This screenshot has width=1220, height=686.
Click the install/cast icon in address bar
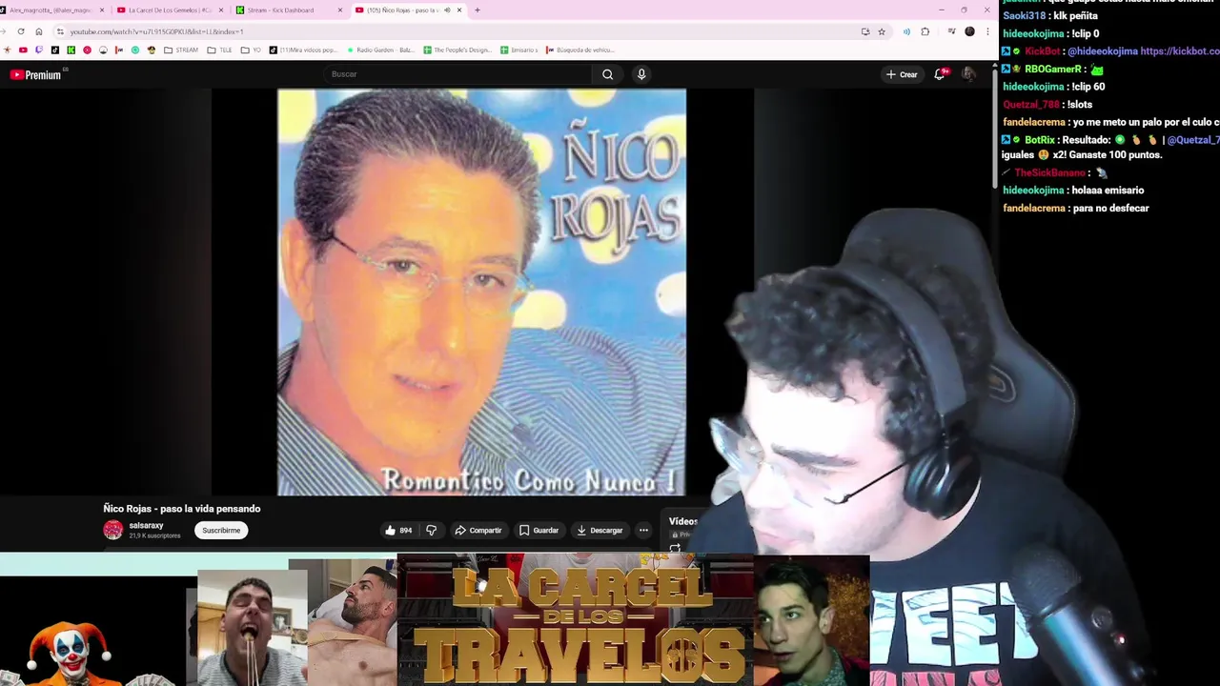tap(865, 31)
